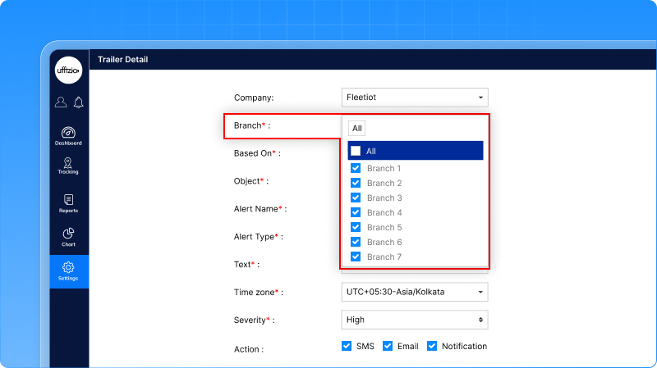The image size is (657, 368).
Task: Select Branch 7 in the list
Action: (384, 257)
